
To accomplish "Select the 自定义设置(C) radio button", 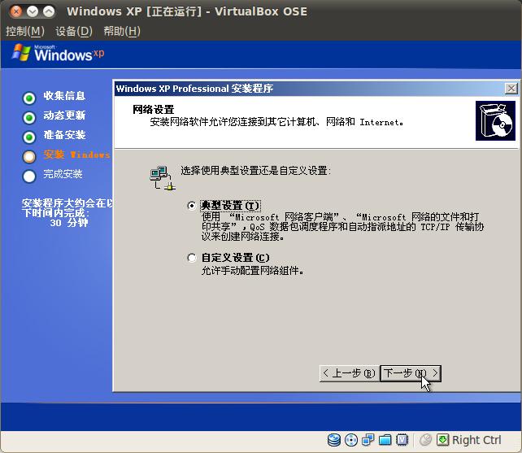I will coord(191,258).
